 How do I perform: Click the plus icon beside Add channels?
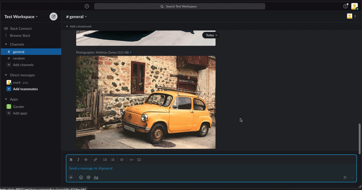click(x=9, y=65)
